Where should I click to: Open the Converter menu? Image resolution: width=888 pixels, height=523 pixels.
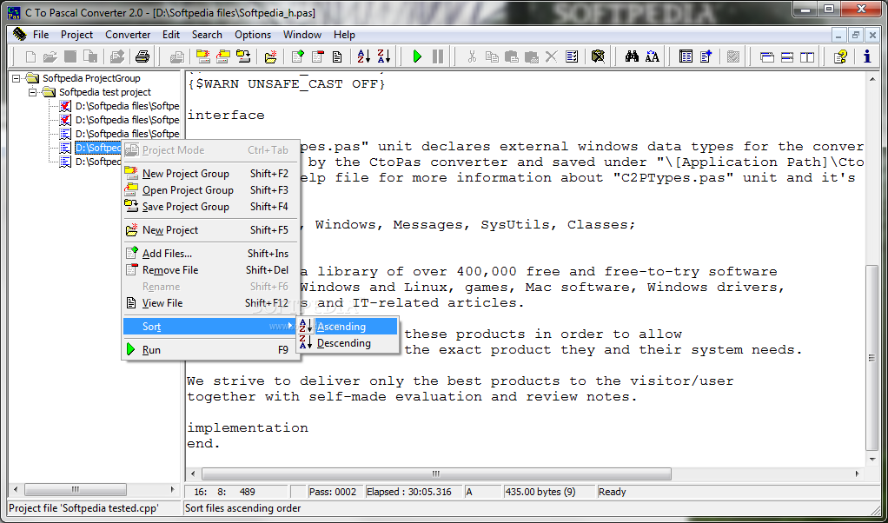[128, 35]
